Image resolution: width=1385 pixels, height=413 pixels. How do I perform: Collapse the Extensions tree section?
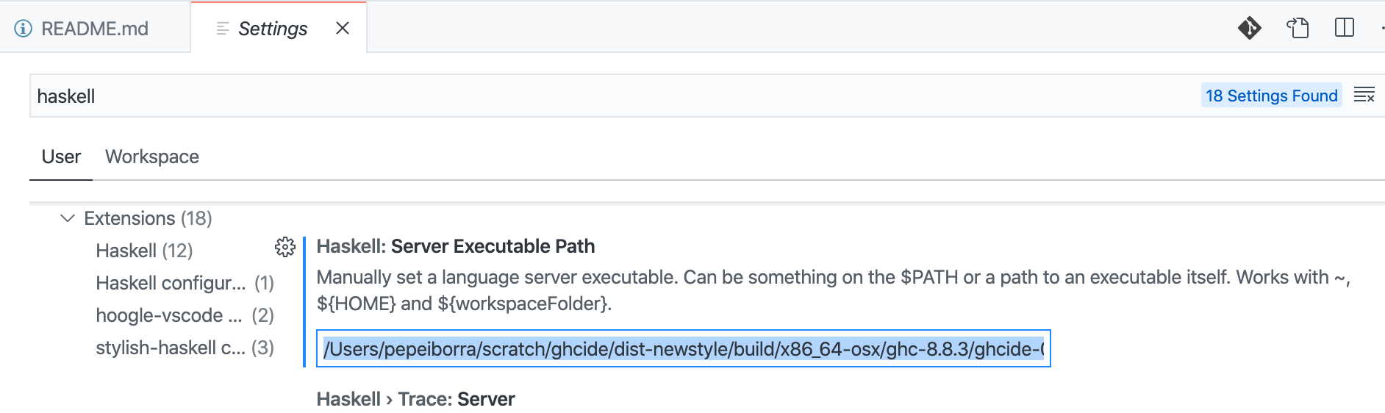[x=68, y=218]
